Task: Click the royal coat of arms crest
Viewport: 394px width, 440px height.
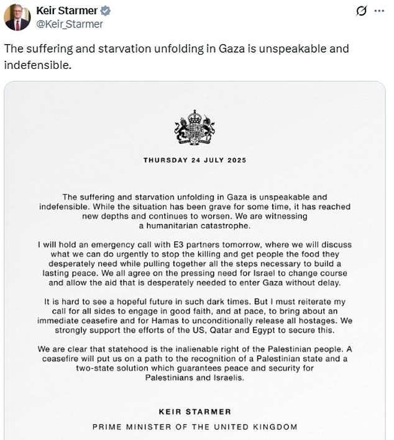Action: point(195,127)
